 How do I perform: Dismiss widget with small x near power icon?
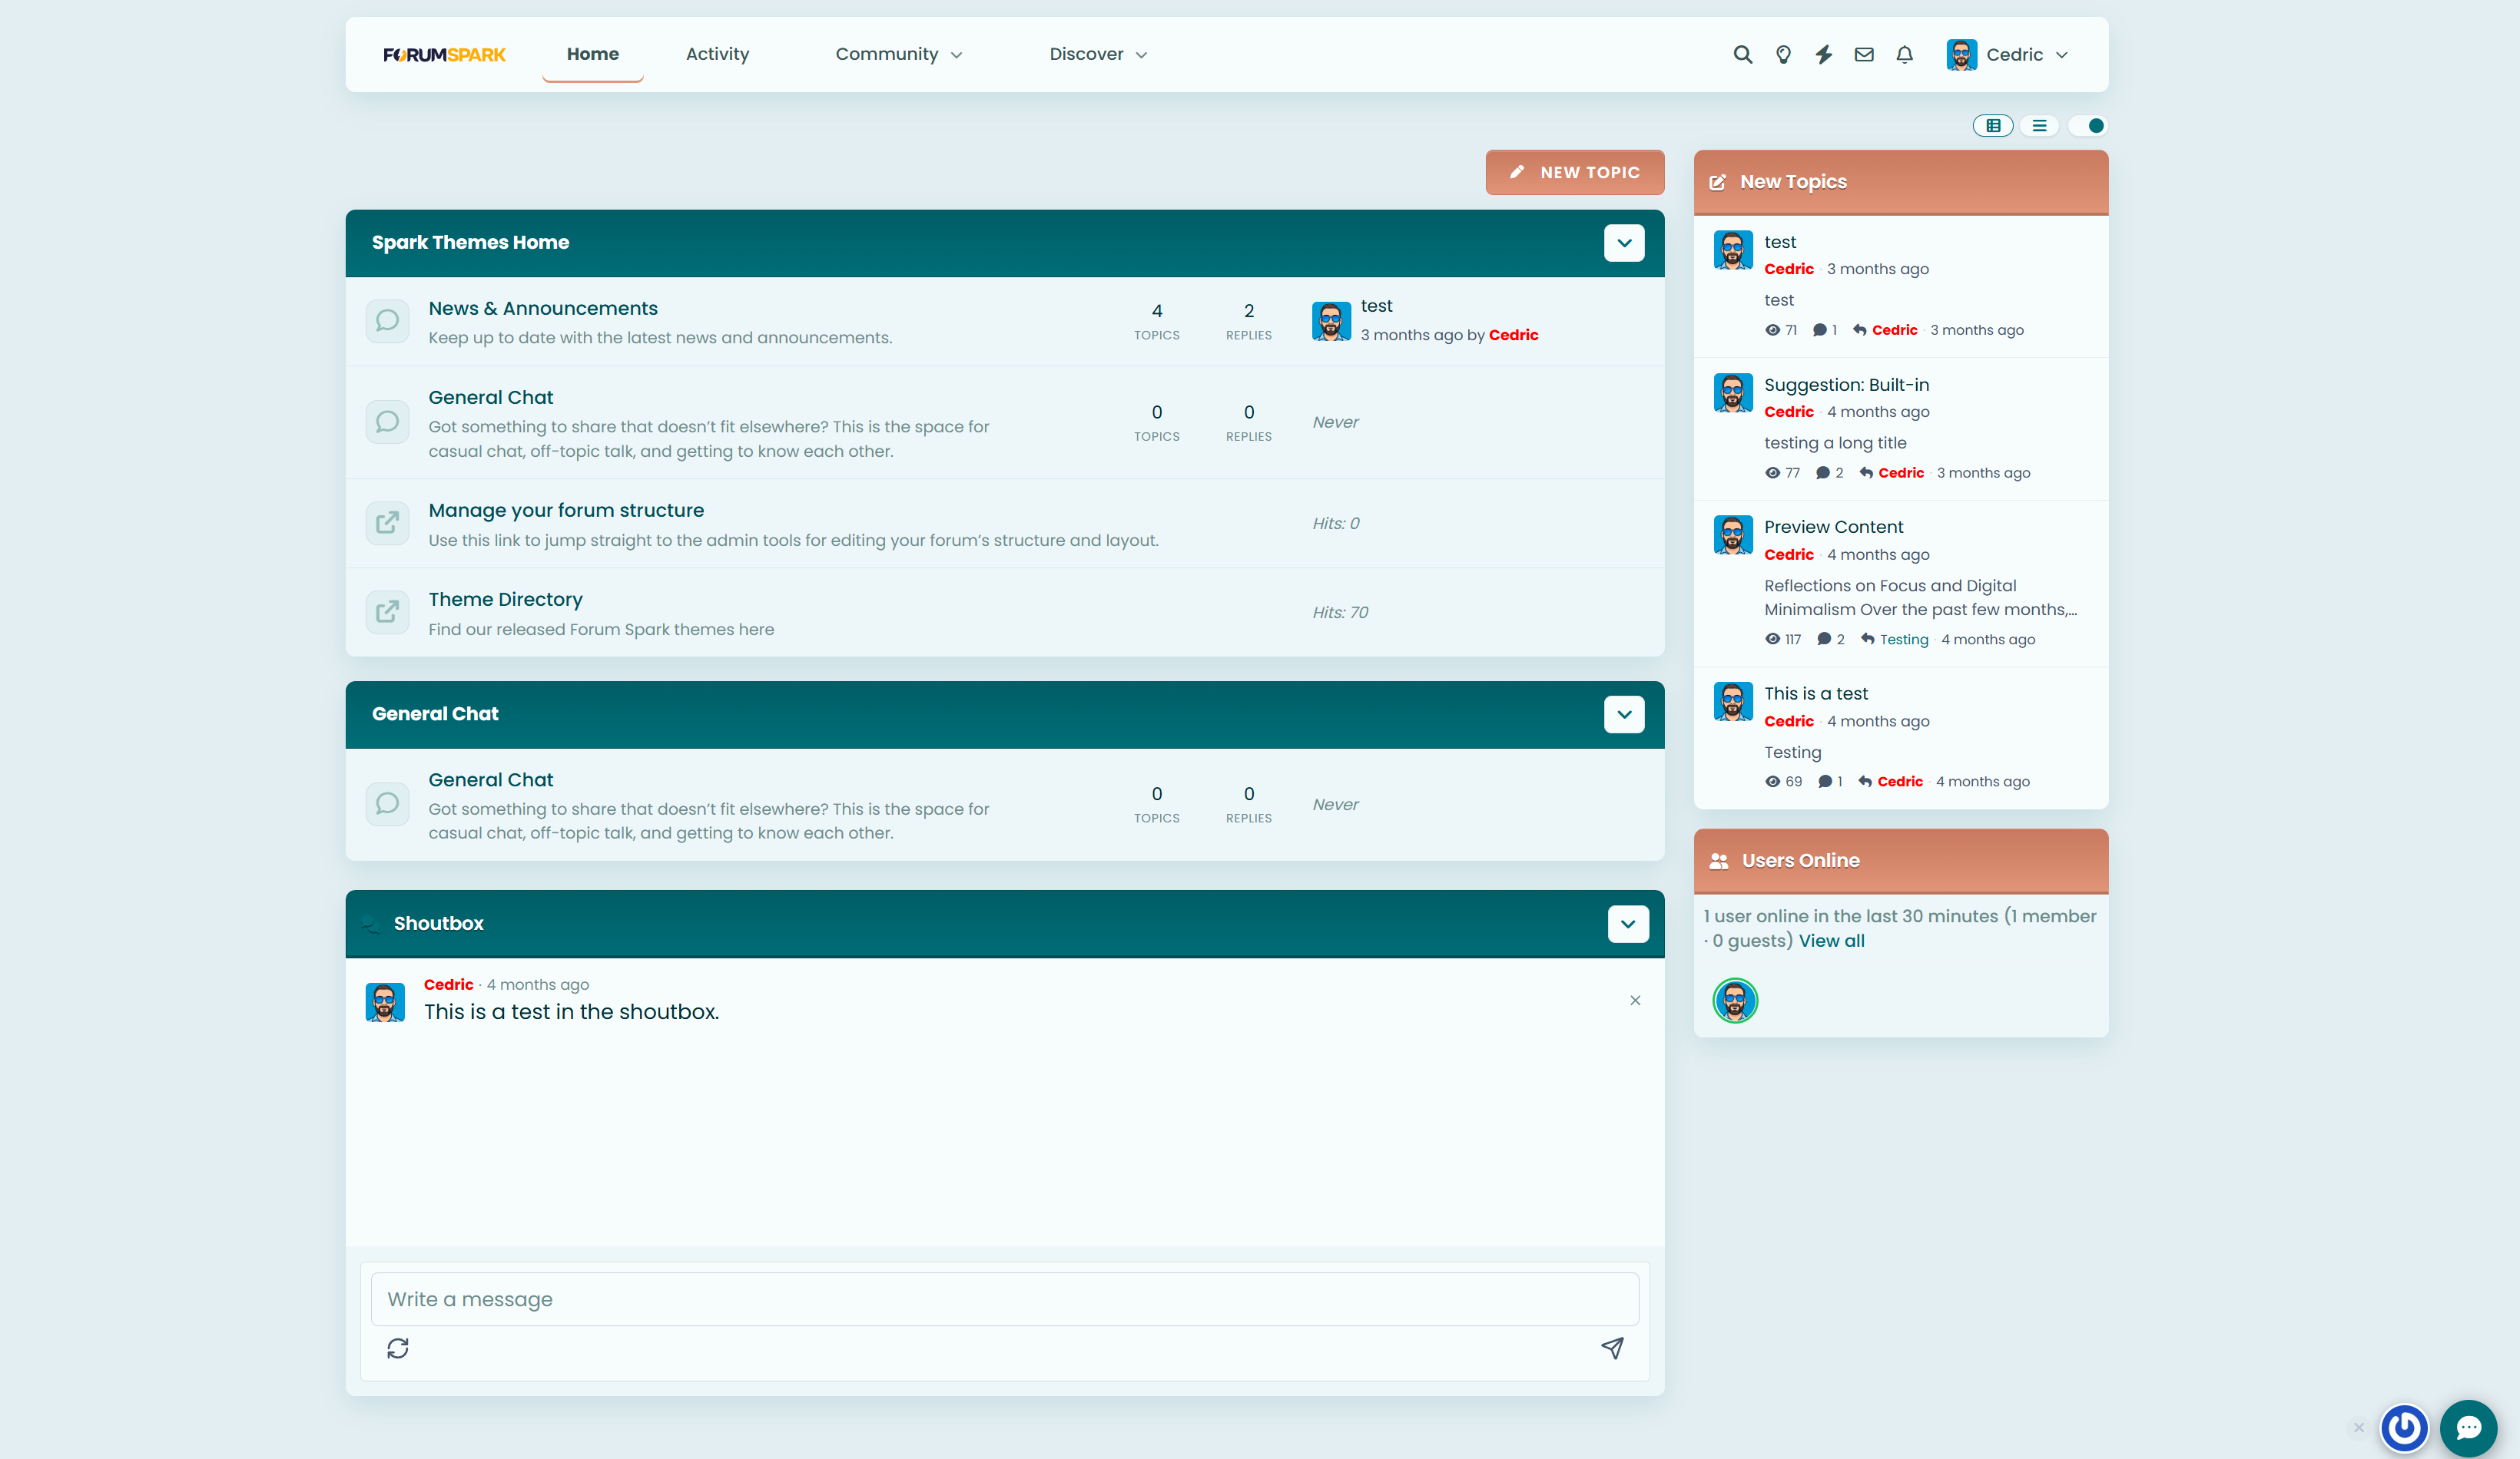(2359, 1427)
